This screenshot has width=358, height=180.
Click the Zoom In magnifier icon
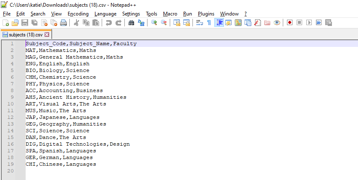click(154, 23)
